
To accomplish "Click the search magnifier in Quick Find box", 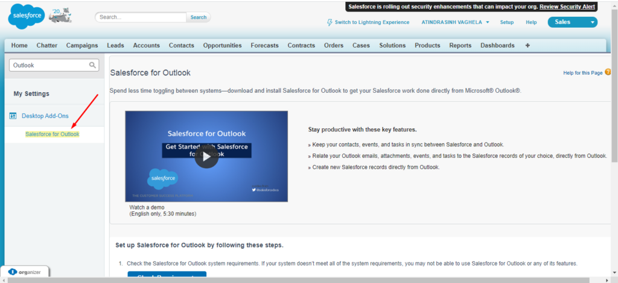I will (x=92, y=65).
